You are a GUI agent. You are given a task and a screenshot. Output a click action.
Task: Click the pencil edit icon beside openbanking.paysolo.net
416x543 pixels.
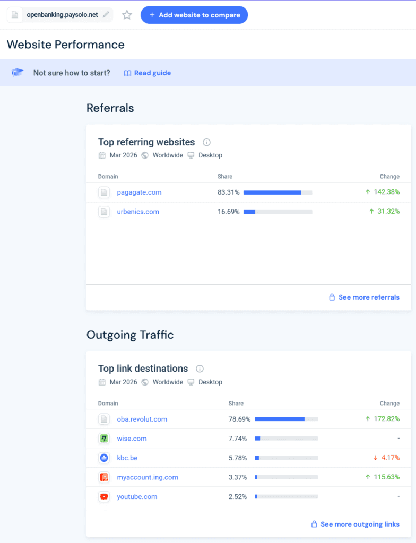[x=106, y=14]
